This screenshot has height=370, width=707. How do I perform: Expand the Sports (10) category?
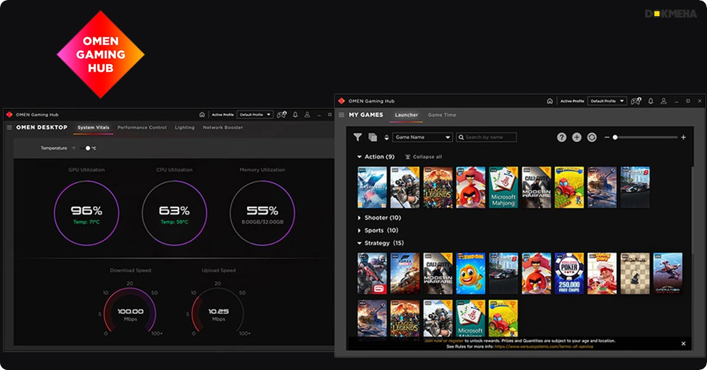(x=378, y=231)
